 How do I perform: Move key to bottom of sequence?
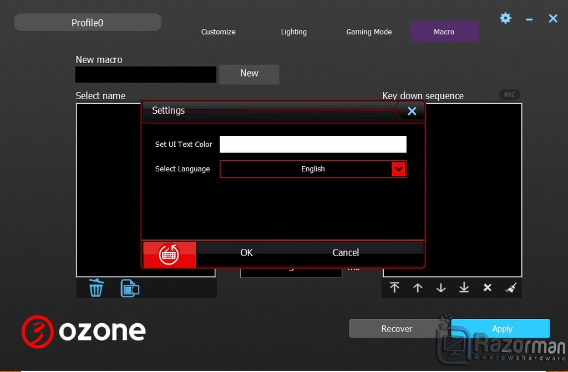464,288
